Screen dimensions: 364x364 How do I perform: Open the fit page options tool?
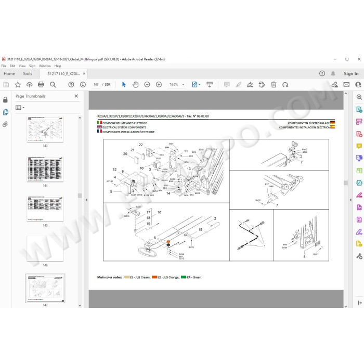[x=196, y=85]
